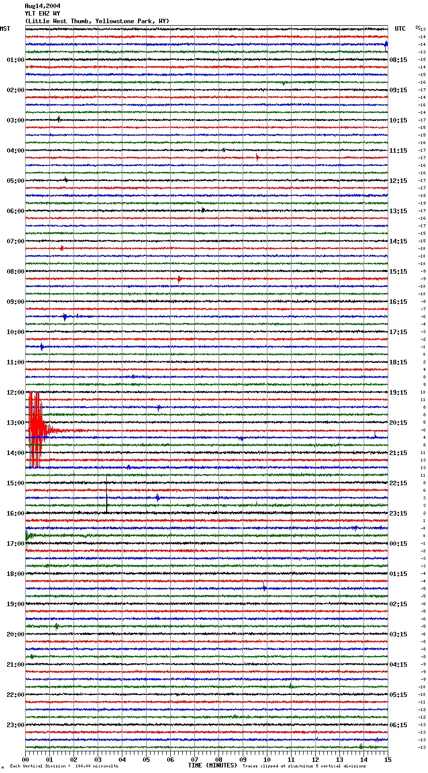Select the 19:00 MST time label

click(x=16, y=604)
